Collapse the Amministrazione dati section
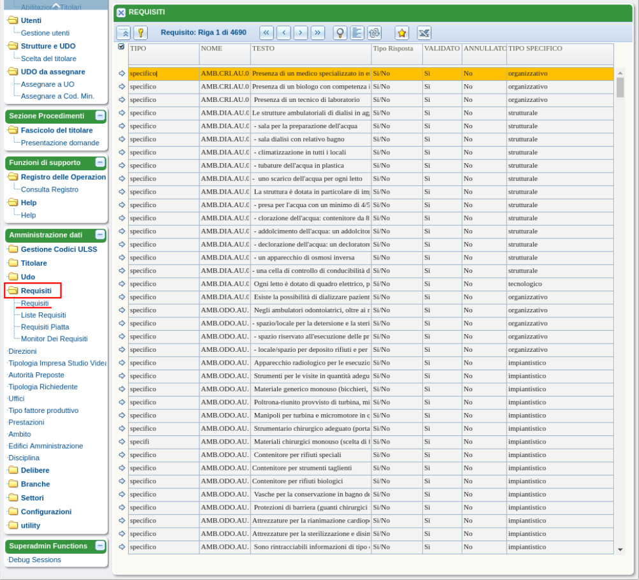Image resolution: width=639 pixels, height=580 pixels. (100, 235)
